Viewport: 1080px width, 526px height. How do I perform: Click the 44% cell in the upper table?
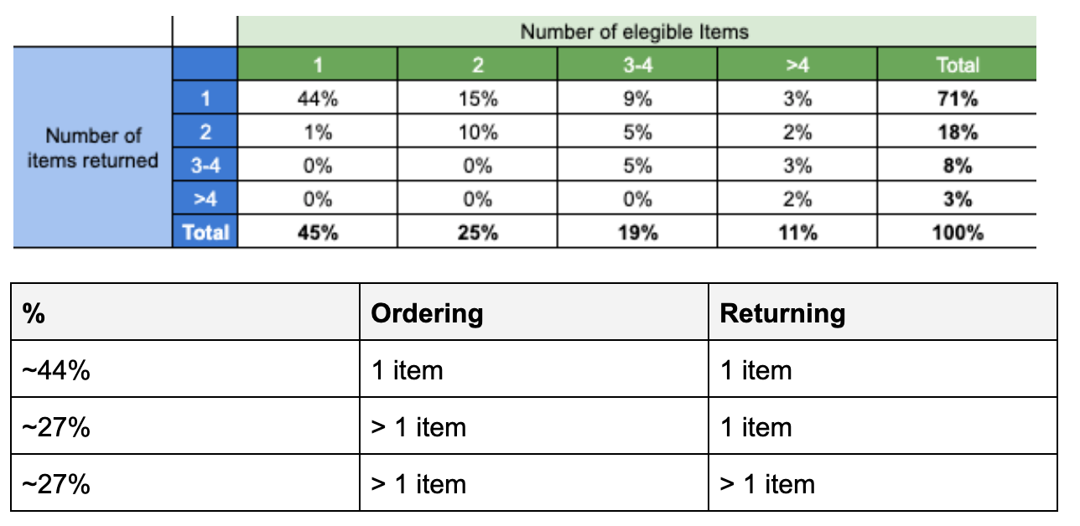317,99
